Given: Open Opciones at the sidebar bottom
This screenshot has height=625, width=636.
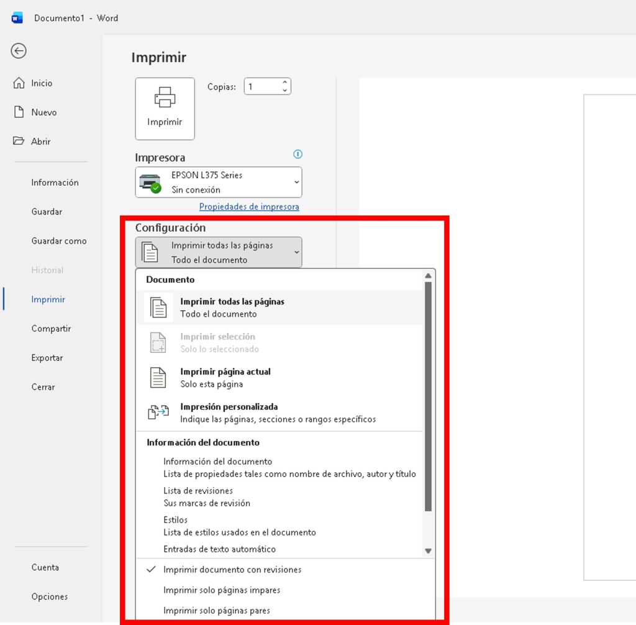Looking at the screenshot, I should pyautogui.click(x=50, y=597).
